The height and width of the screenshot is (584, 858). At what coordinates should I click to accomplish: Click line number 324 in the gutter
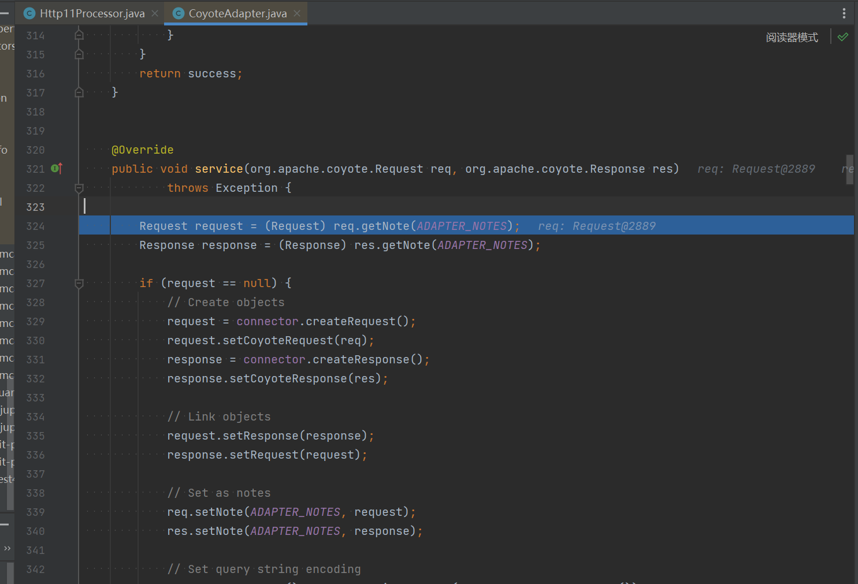[35, 226]
